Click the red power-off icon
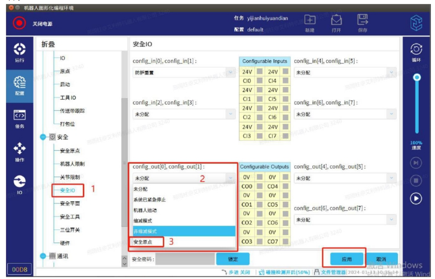This screenshot has height=279, width=435. coord(19,23)
